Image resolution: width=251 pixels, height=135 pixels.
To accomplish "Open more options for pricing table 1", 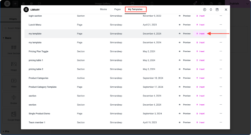I will 221,60.
